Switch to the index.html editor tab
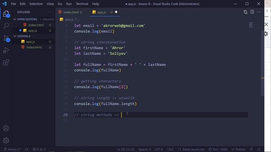 click(x=71, y=12)
